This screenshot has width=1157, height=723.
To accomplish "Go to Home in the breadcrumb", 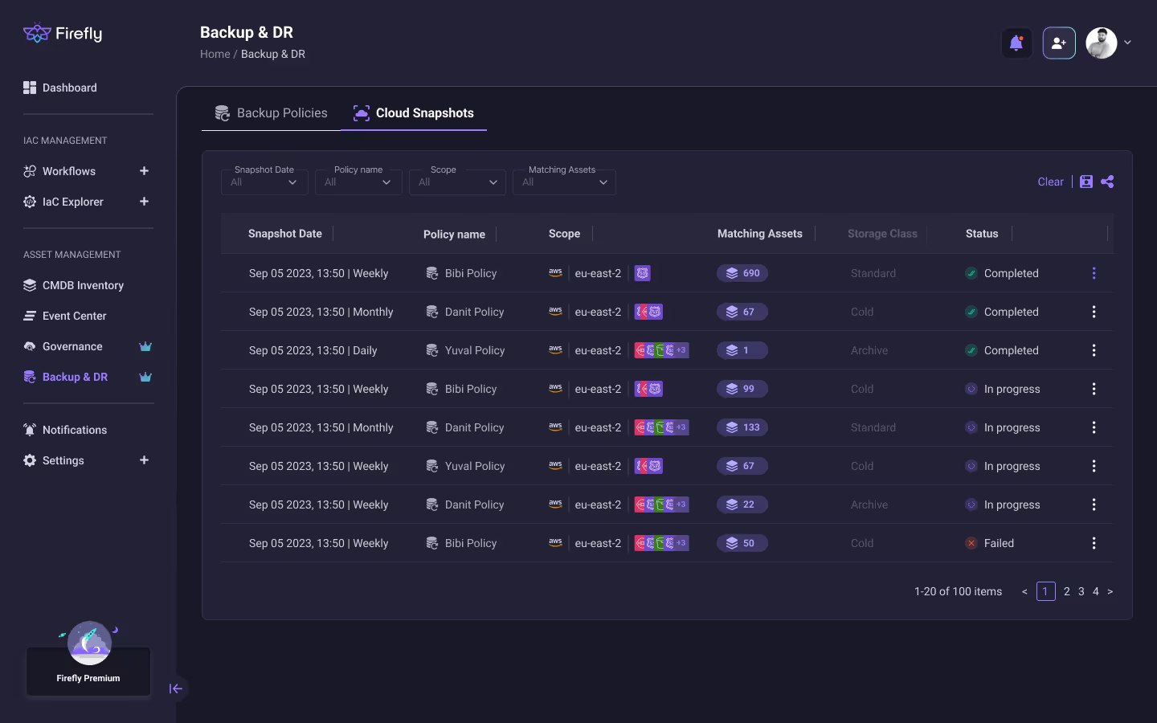I will (x=215, y=54).
